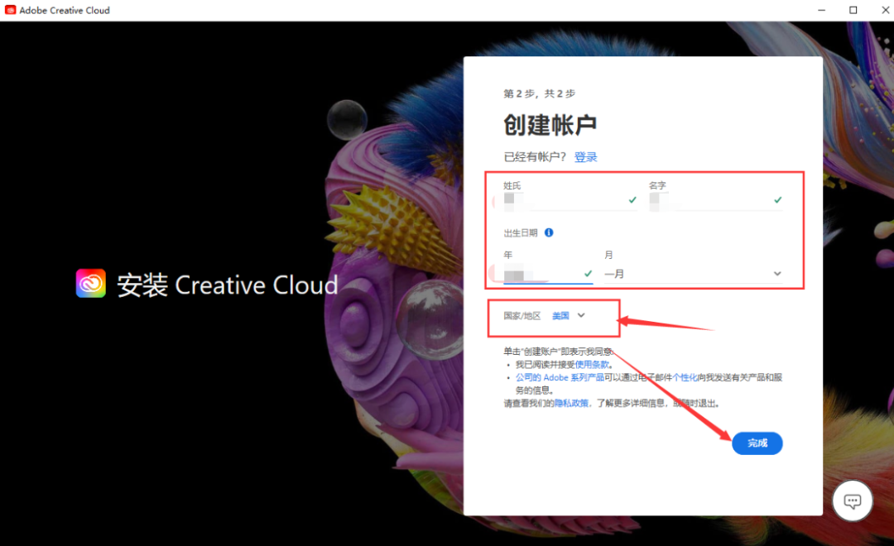Screen dimensions: 894x546
Task: Click the 姓氏 last name field
Action: pos(570,200)
